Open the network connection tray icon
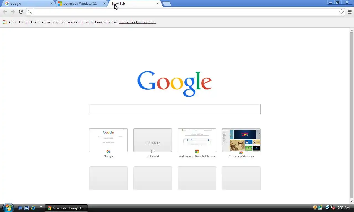Image resolution: width=354 pixels, height=212 pixels. pyautogui.click(x=327, y=208)
